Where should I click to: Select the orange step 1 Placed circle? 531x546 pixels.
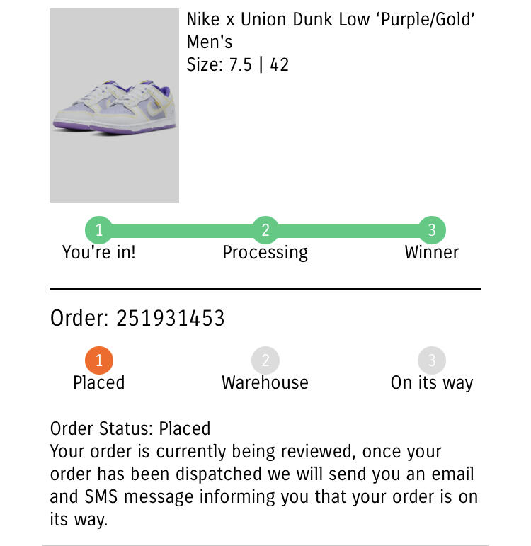[99, 360]
